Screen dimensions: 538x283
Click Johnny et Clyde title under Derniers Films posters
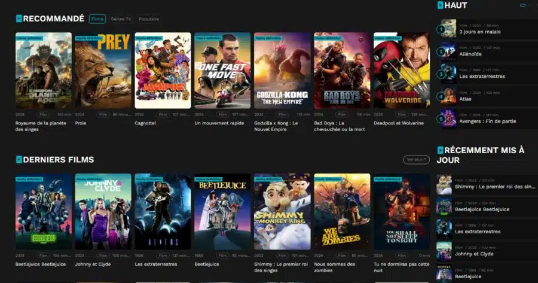93,264
